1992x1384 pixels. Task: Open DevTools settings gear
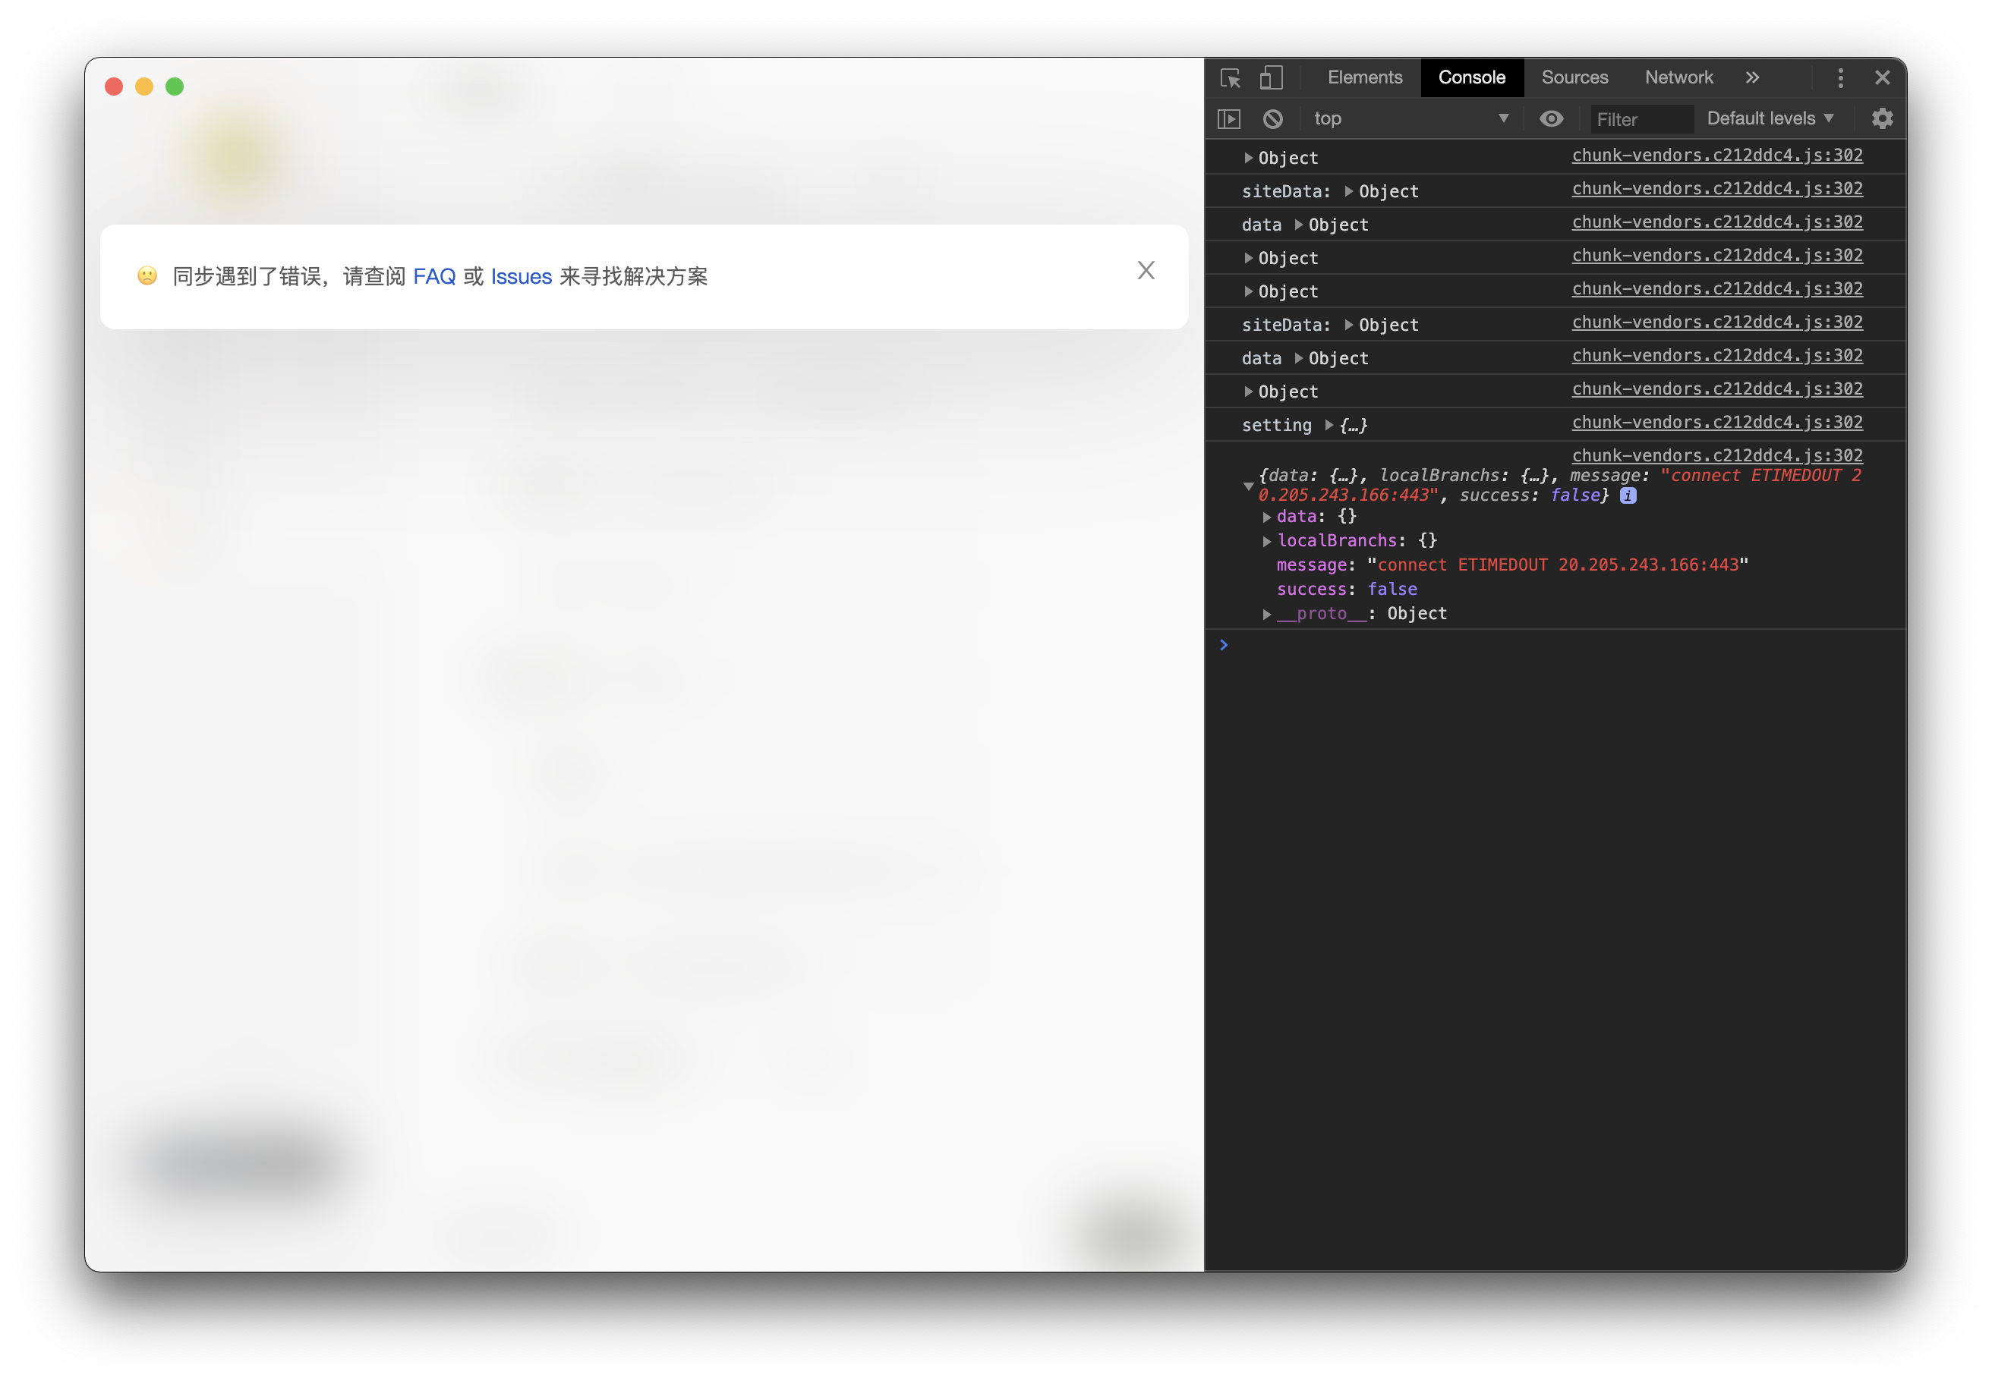[x=1882, y=119]
